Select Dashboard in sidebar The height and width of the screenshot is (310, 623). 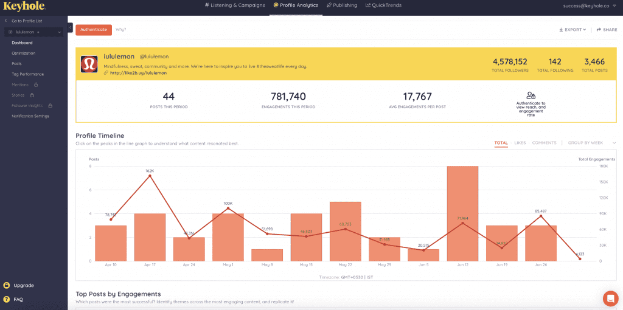point(22,43)
